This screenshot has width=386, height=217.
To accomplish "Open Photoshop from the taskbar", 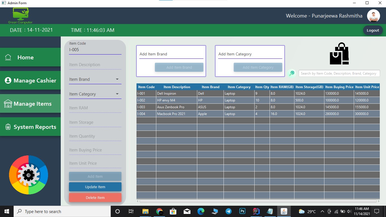I will coord(242,211).
